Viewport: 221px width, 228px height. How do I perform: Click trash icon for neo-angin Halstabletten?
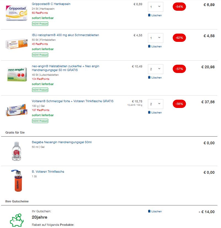(149, 77)
